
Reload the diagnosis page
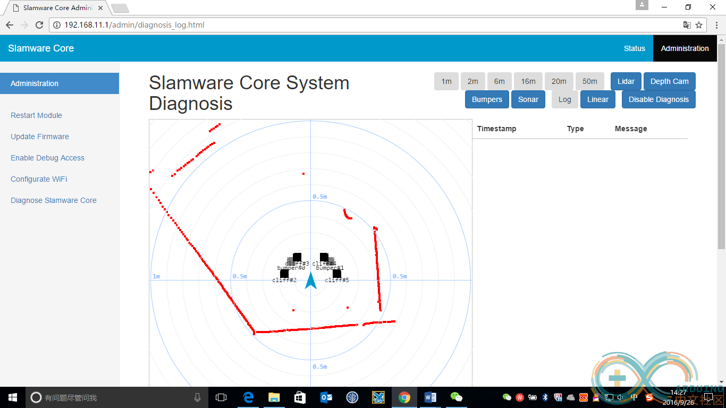click(39, 25)
